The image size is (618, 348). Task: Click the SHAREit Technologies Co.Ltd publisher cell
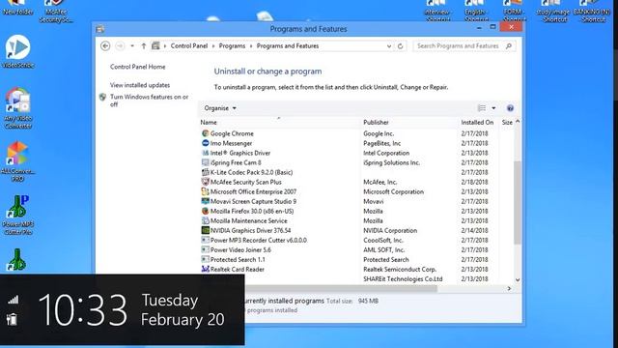403,279
